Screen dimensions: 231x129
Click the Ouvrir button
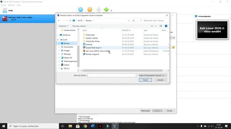click(145, 80)
